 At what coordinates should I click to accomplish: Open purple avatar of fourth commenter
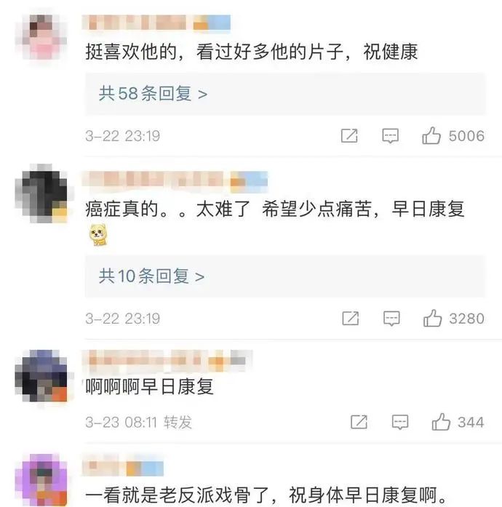tap(41, 480)
